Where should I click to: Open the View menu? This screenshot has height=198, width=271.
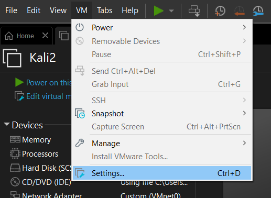58,10
